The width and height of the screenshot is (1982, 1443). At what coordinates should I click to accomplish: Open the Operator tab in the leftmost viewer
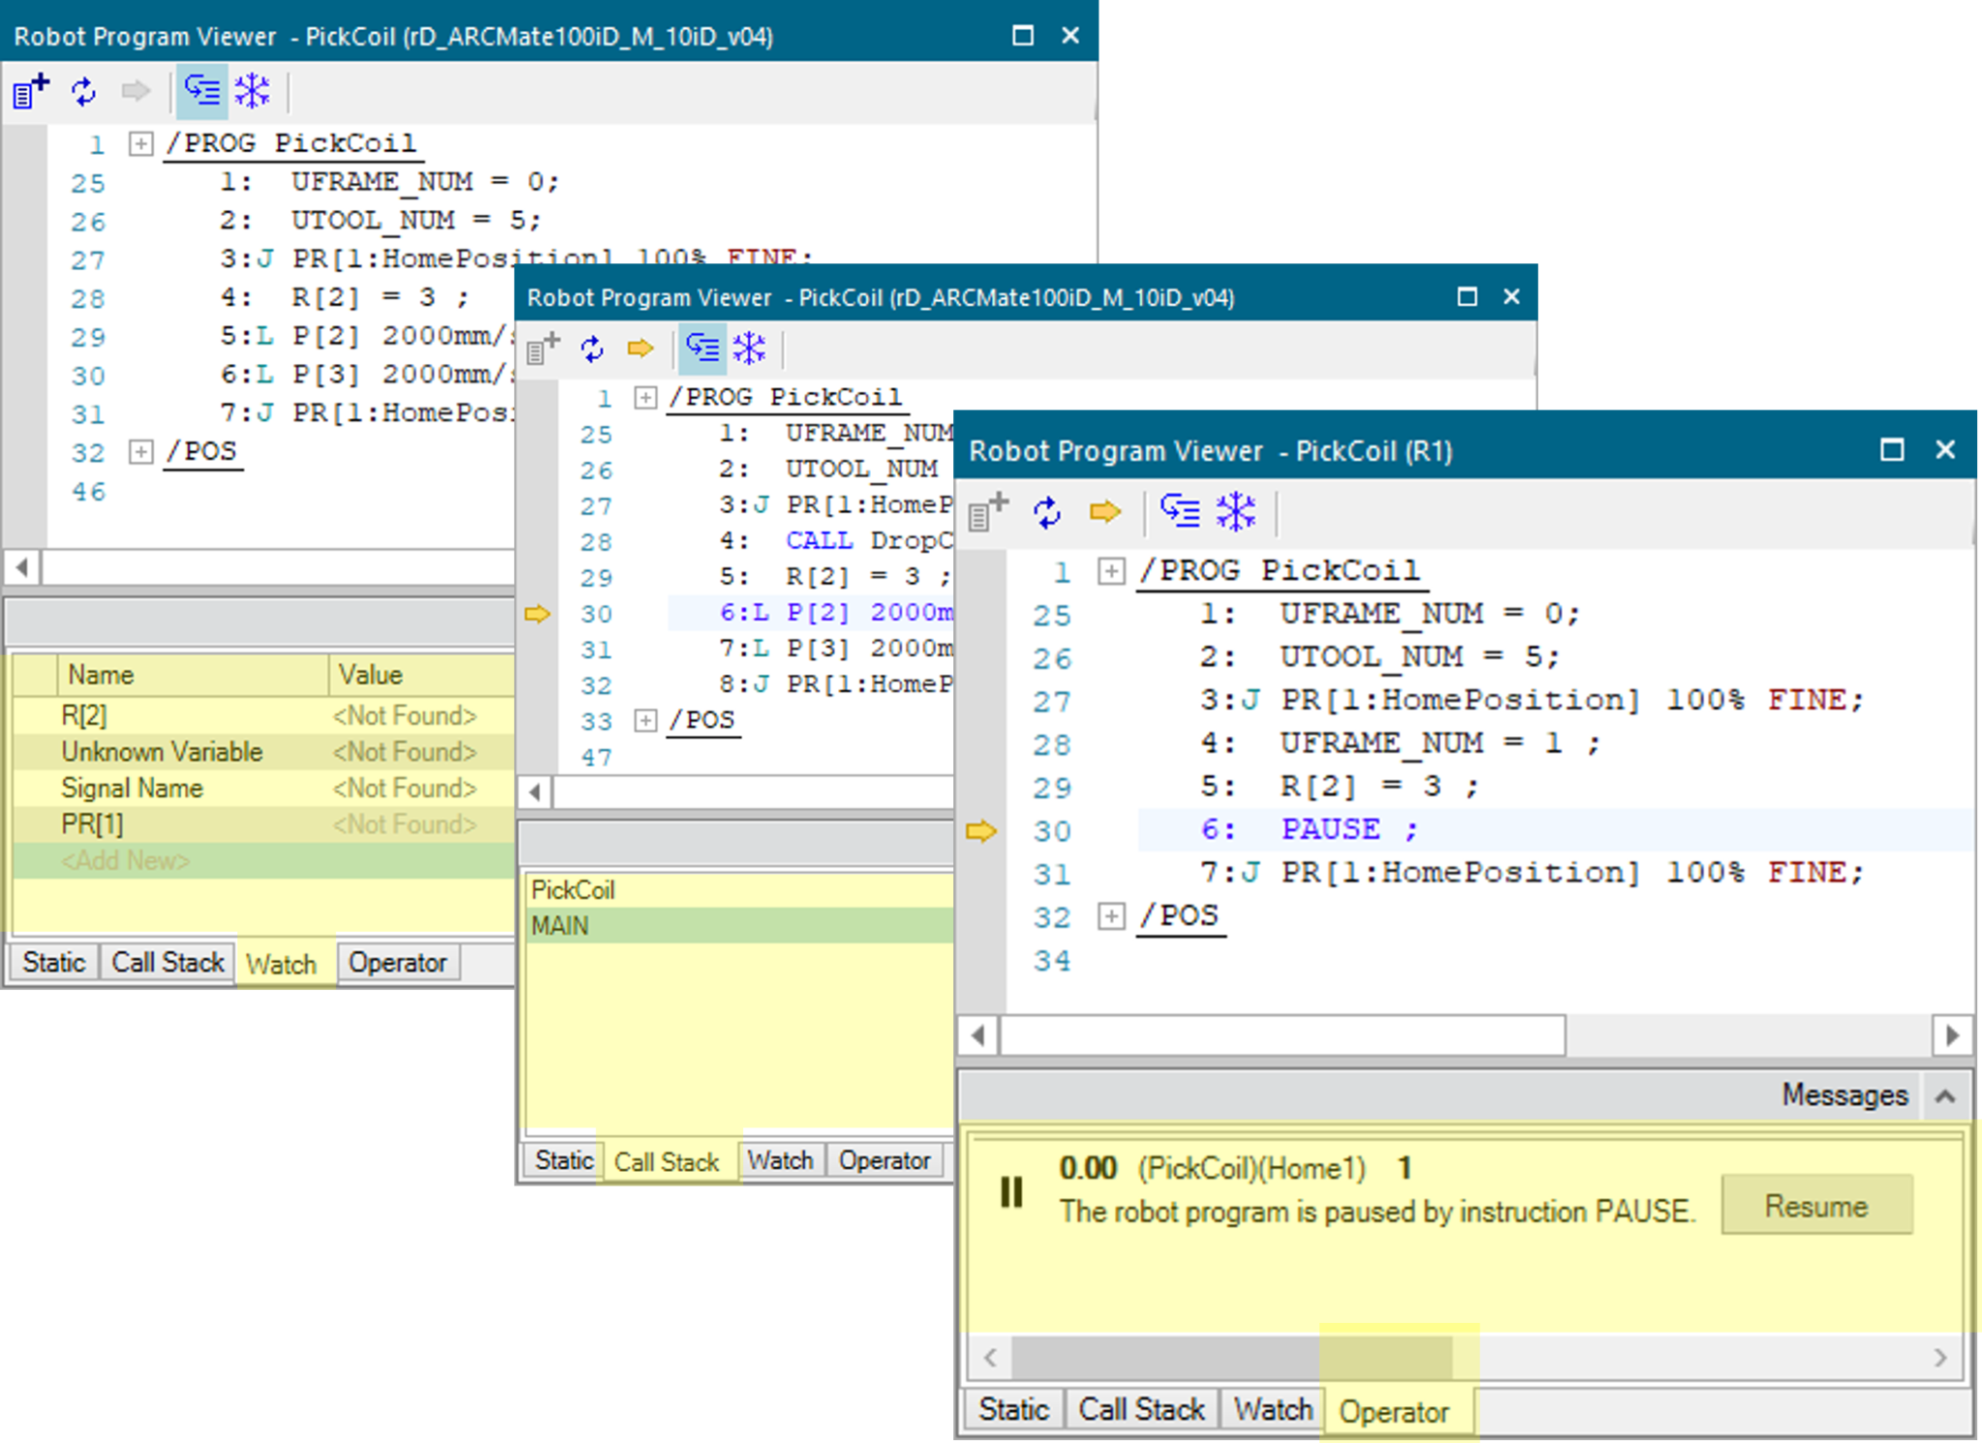coord(398,963)
